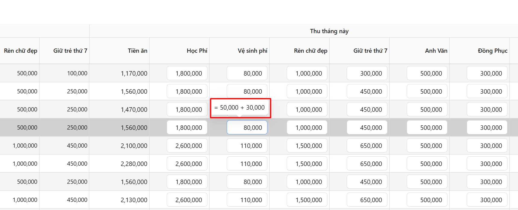Edit Đồng Phục input in the highlighted row
The image size is (518, 210).
[487, 127]
